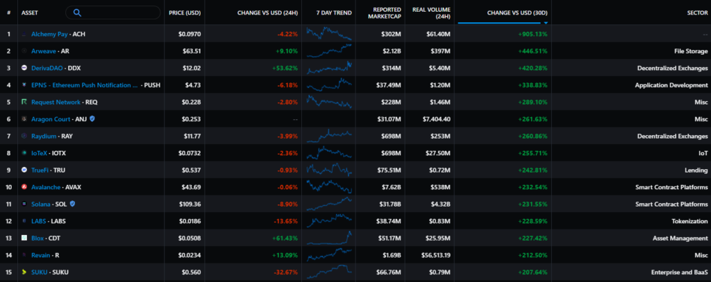
Task: View Solana's 7 day trend sparkline
Action: point(329,204)
